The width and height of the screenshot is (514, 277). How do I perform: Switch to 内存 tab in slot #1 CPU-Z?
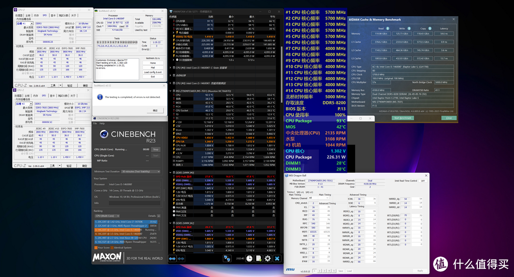click(36, 15)
